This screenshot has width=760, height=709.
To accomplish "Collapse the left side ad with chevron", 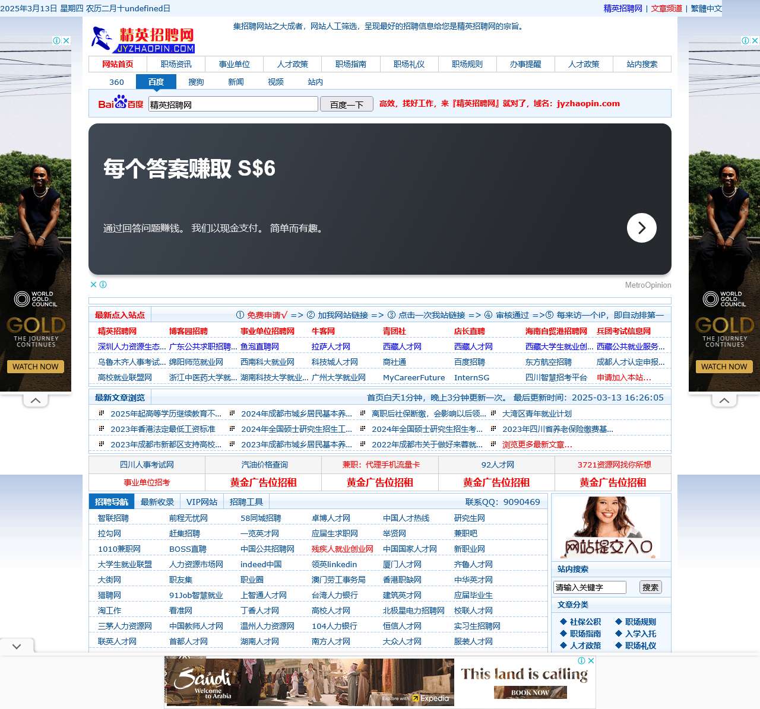I will (36, 400).
